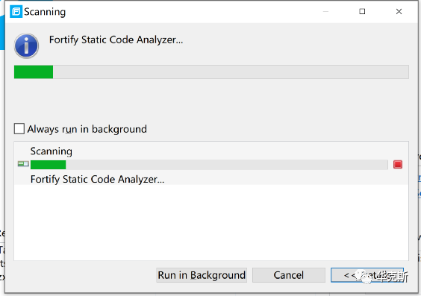Stop the scan with the red square button
This screenshot has height=296, width=421.
coord(398,164)
